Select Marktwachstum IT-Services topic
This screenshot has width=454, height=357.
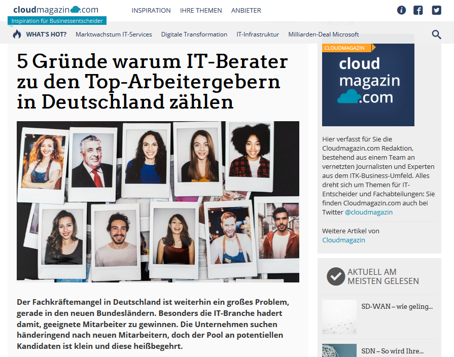point(114,34)
